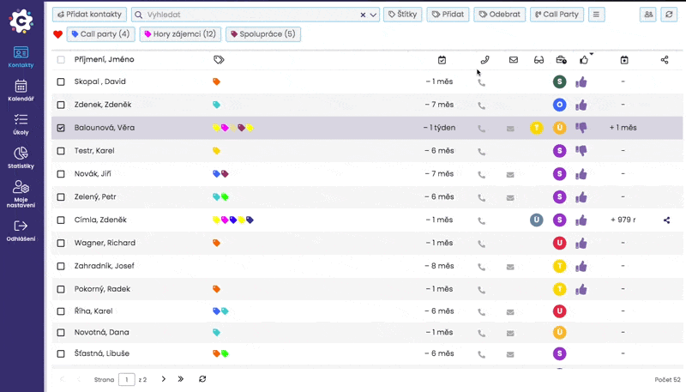Click phone icon in Skopal David row

(x=481, y=82)
